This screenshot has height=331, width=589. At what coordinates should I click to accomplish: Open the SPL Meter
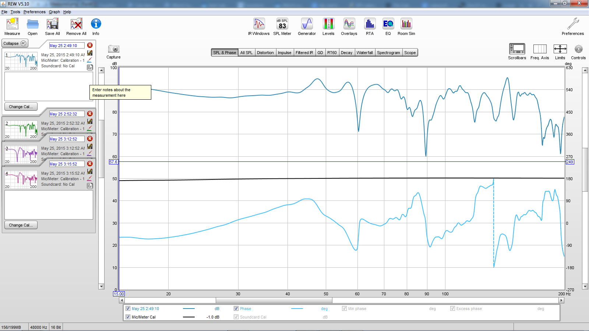(282, 27)
